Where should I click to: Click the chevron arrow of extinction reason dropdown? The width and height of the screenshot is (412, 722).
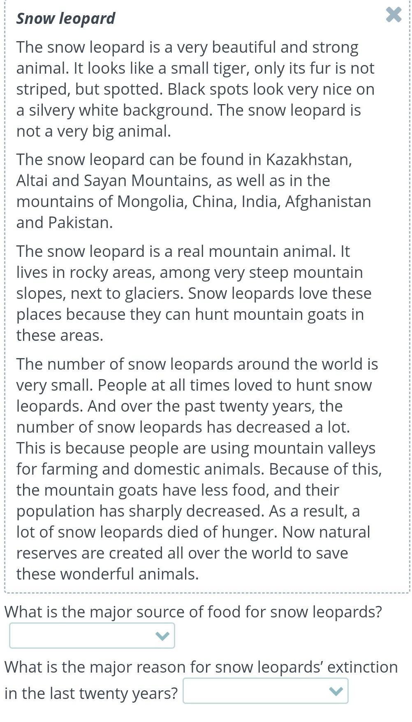(x=336, y=691)
